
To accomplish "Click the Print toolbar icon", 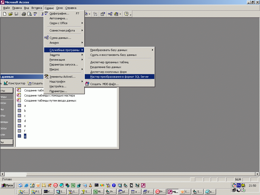I will click(24, 14).
